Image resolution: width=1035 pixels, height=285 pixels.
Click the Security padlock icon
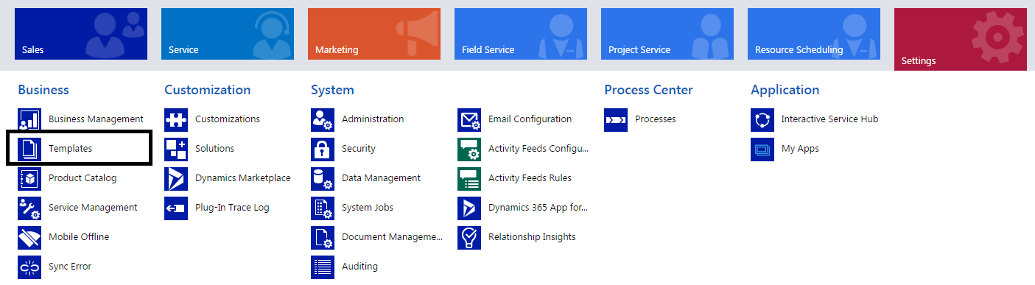coord(323,149)
